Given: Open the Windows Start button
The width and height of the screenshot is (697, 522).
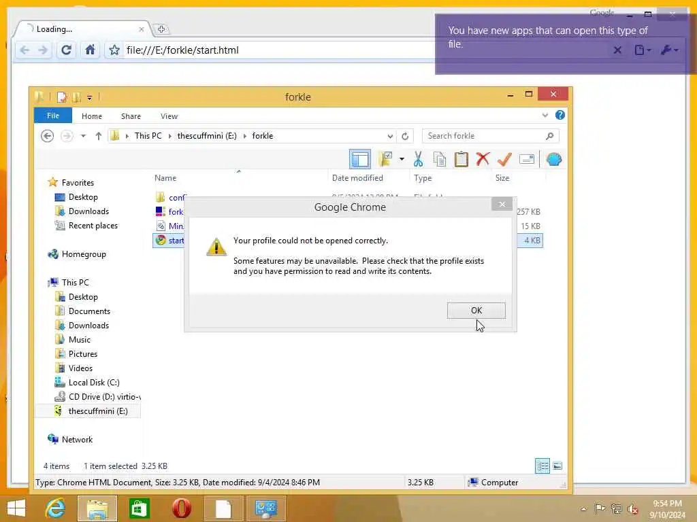Looking at the screenshot, I should click(16, 508).
